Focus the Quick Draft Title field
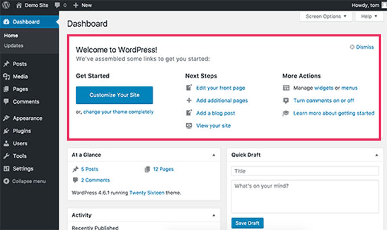This screenshot has height=230, width=387. 305,171
